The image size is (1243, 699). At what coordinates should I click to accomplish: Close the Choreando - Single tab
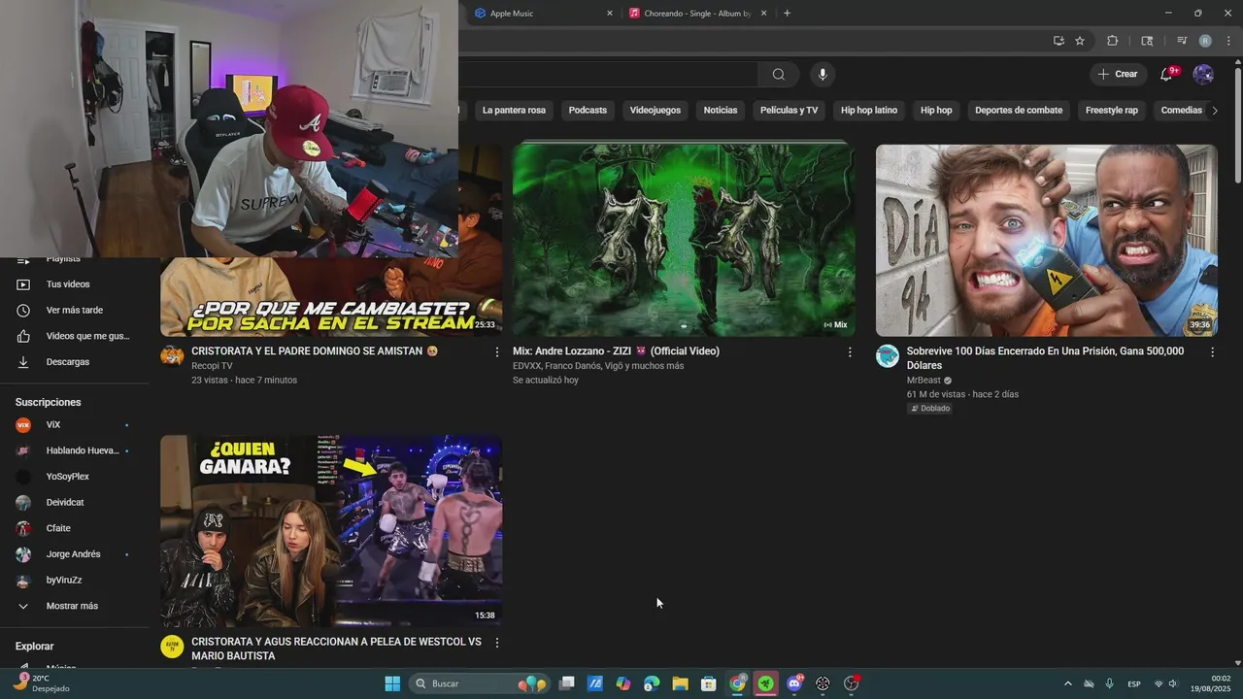[x=763, y=14]
